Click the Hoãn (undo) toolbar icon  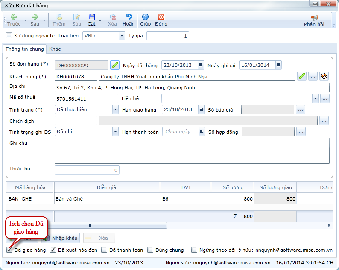pyautogui.click(x=129, y=17)
